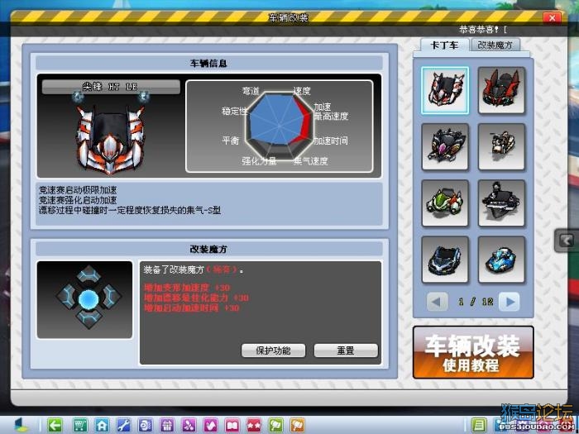579x434 pixels.
Task: Open the green chat bubbles icon
Action: (x=275, y=426)
